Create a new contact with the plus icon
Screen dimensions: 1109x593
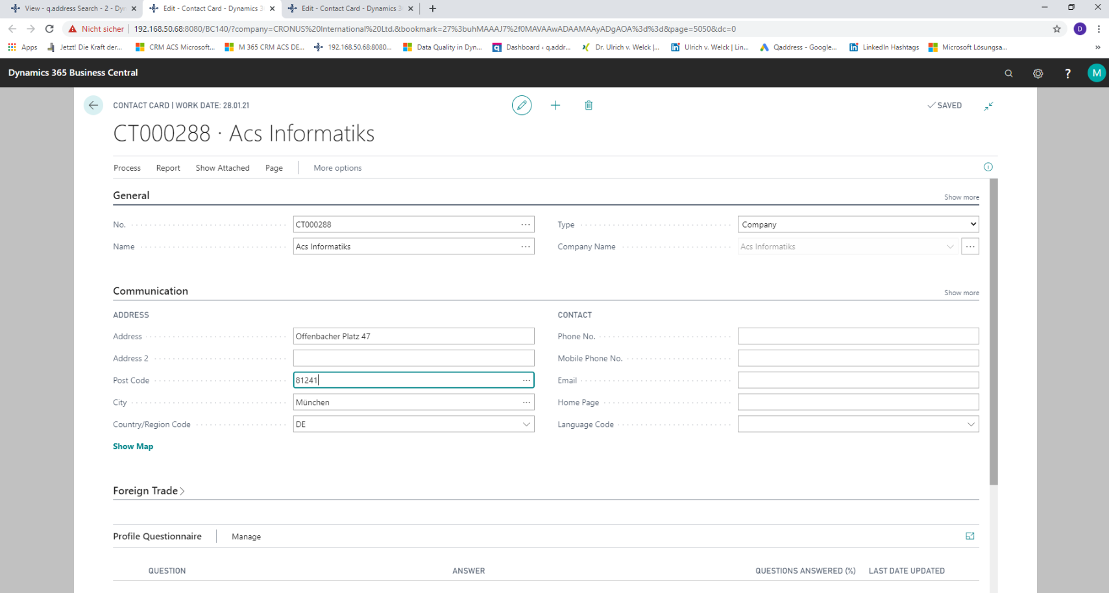pyautogui.click(x=555, y=105)
